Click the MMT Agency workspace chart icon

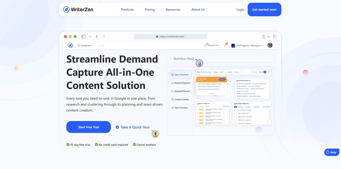click(x=233, y=45)
